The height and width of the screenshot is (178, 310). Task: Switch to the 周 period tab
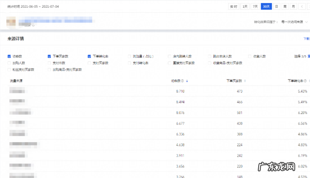(285, 7)
